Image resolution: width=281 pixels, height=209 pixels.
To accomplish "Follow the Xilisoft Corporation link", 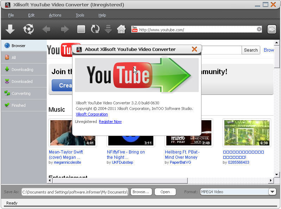I will pos(92,114).
